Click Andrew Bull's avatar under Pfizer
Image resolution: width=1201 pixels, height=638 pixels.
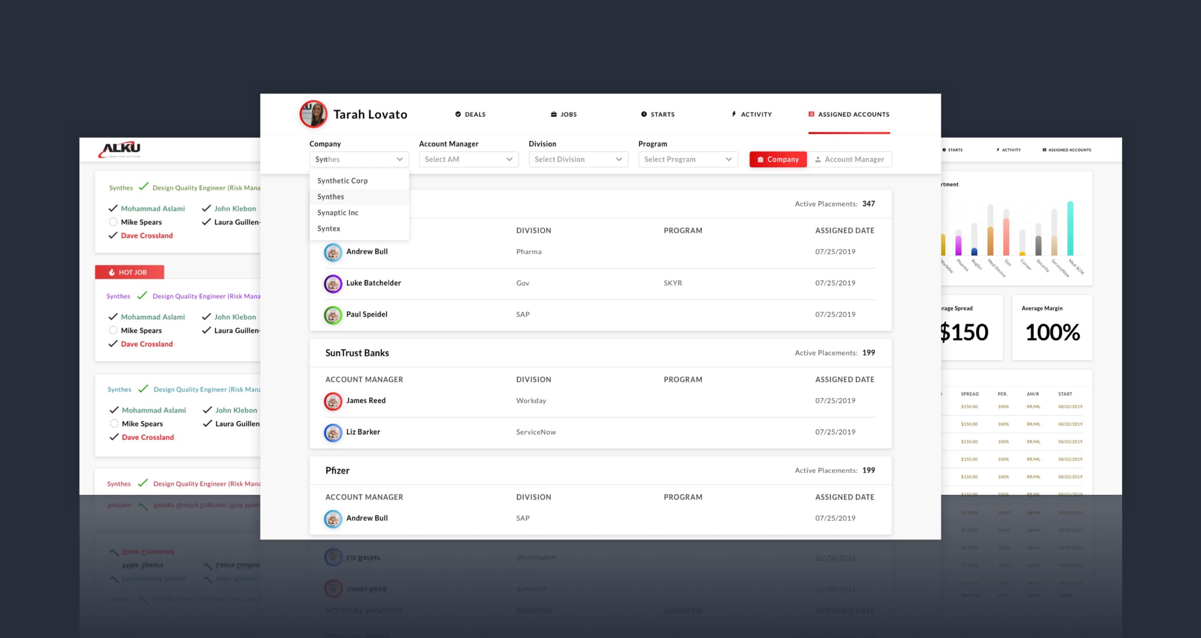tap(333, 518)
